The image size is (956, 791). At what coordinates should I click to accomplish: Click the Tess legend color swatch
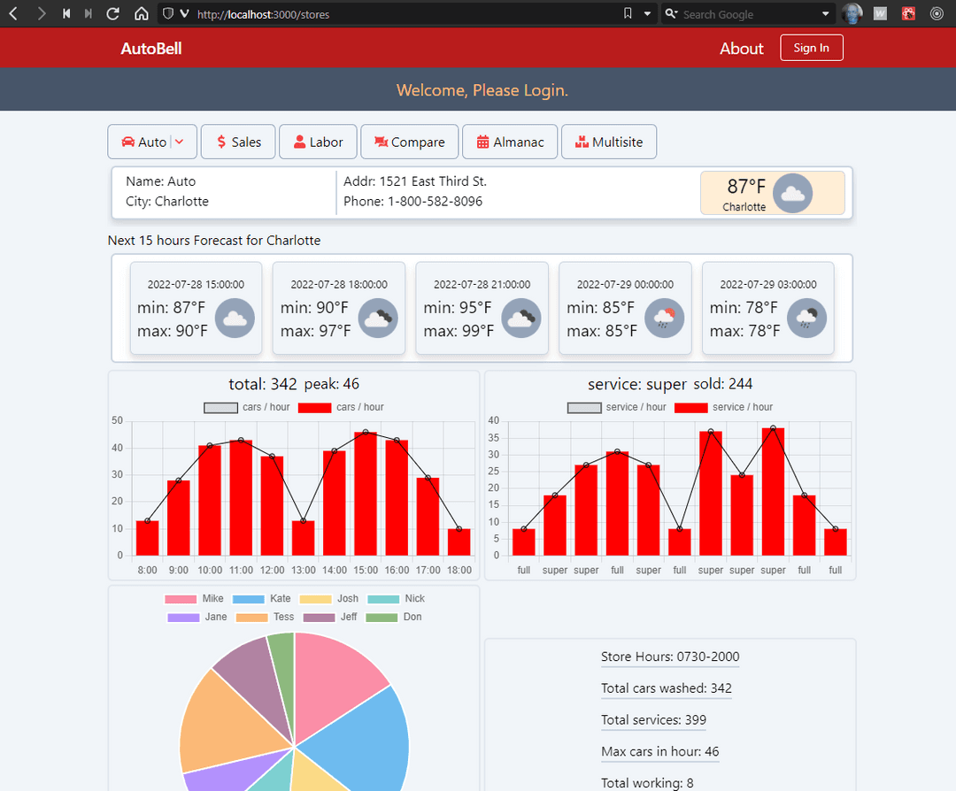coord(251,618)
